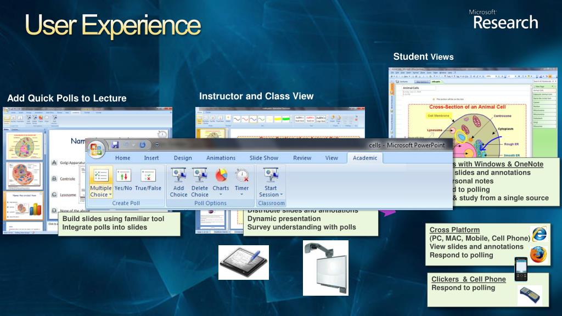Click the "Golgi Apparatus" answer choice
This screenshot has height=316, width=562.
point(73,162)
